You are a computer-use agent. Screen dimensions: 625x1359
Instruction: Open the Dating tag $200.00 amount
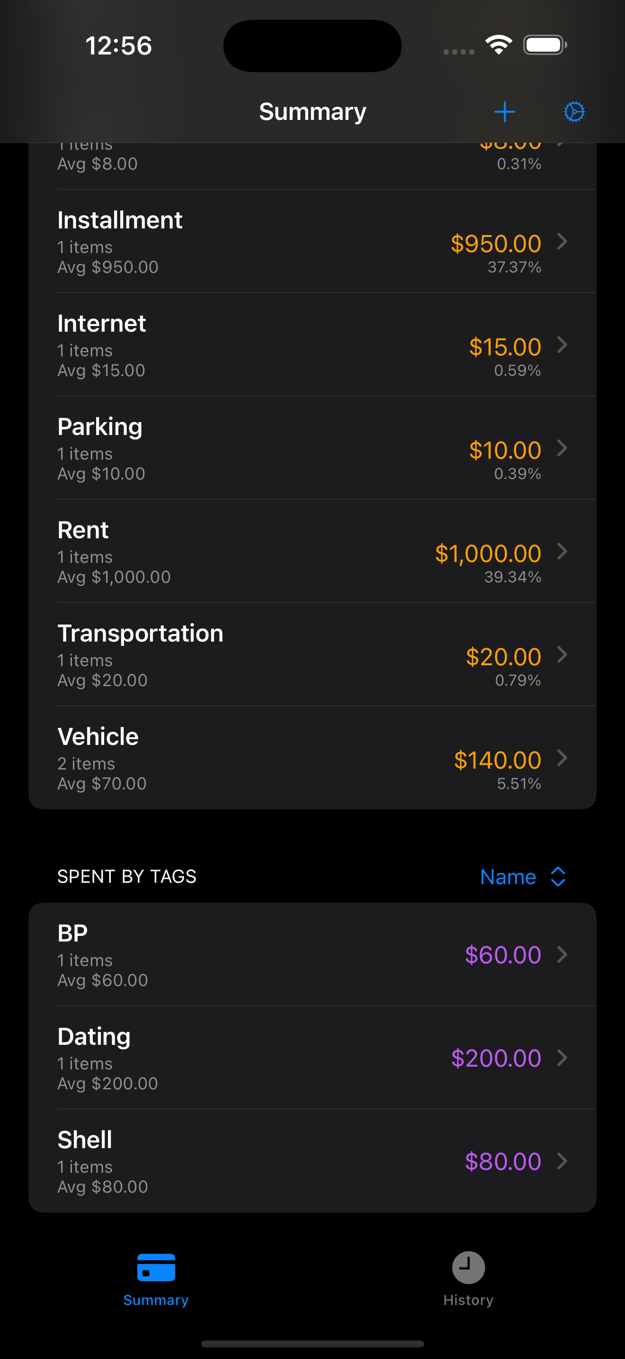pyautogui.click(x=496, y=1058)
